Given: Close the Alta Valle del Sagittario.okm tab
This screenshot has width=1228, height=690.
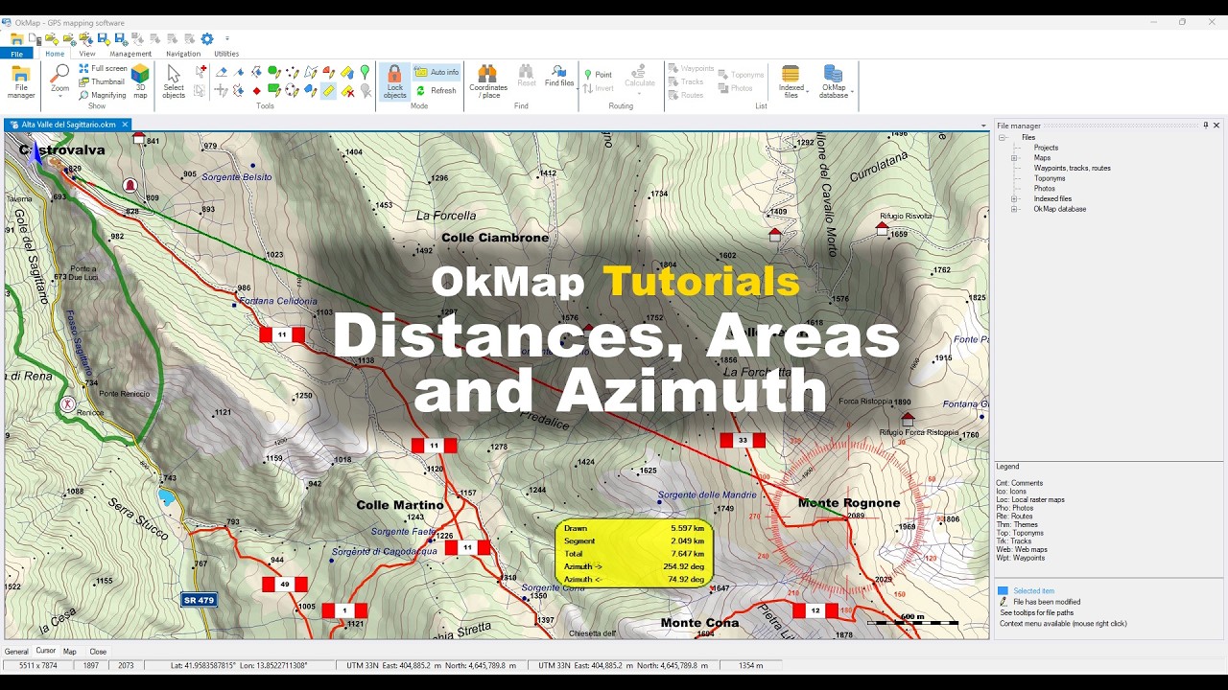Looking at the screenshot, I should point(125,125).
